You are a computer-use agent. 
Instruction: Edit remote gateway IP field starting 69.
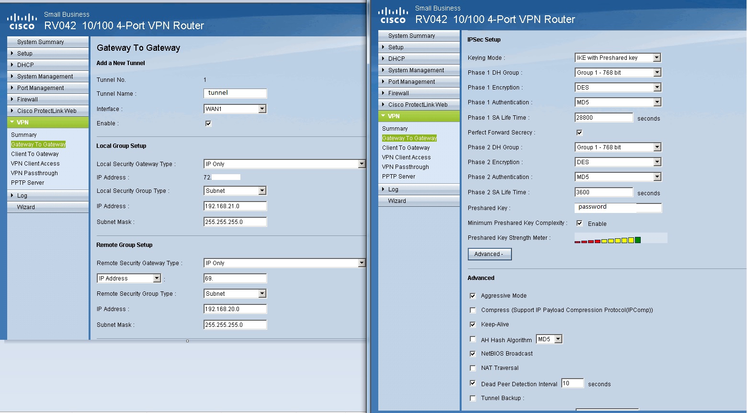235,279
